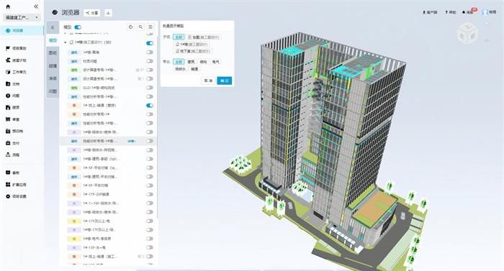The height and width of the screenshot is (271, 504).
Task: Collapse the model panel with its chevron
Action: pyautogui.click(x=53, y=27)
